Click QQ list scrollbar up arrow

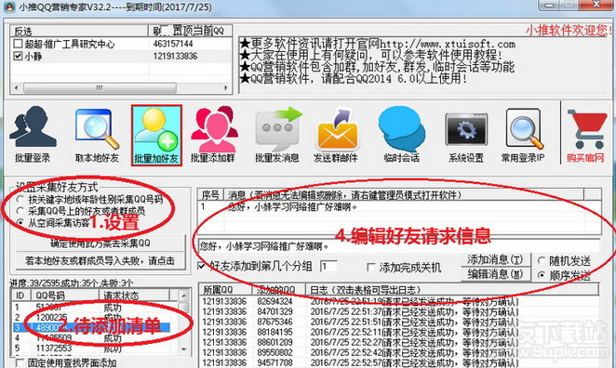click(x=183, y=295)
